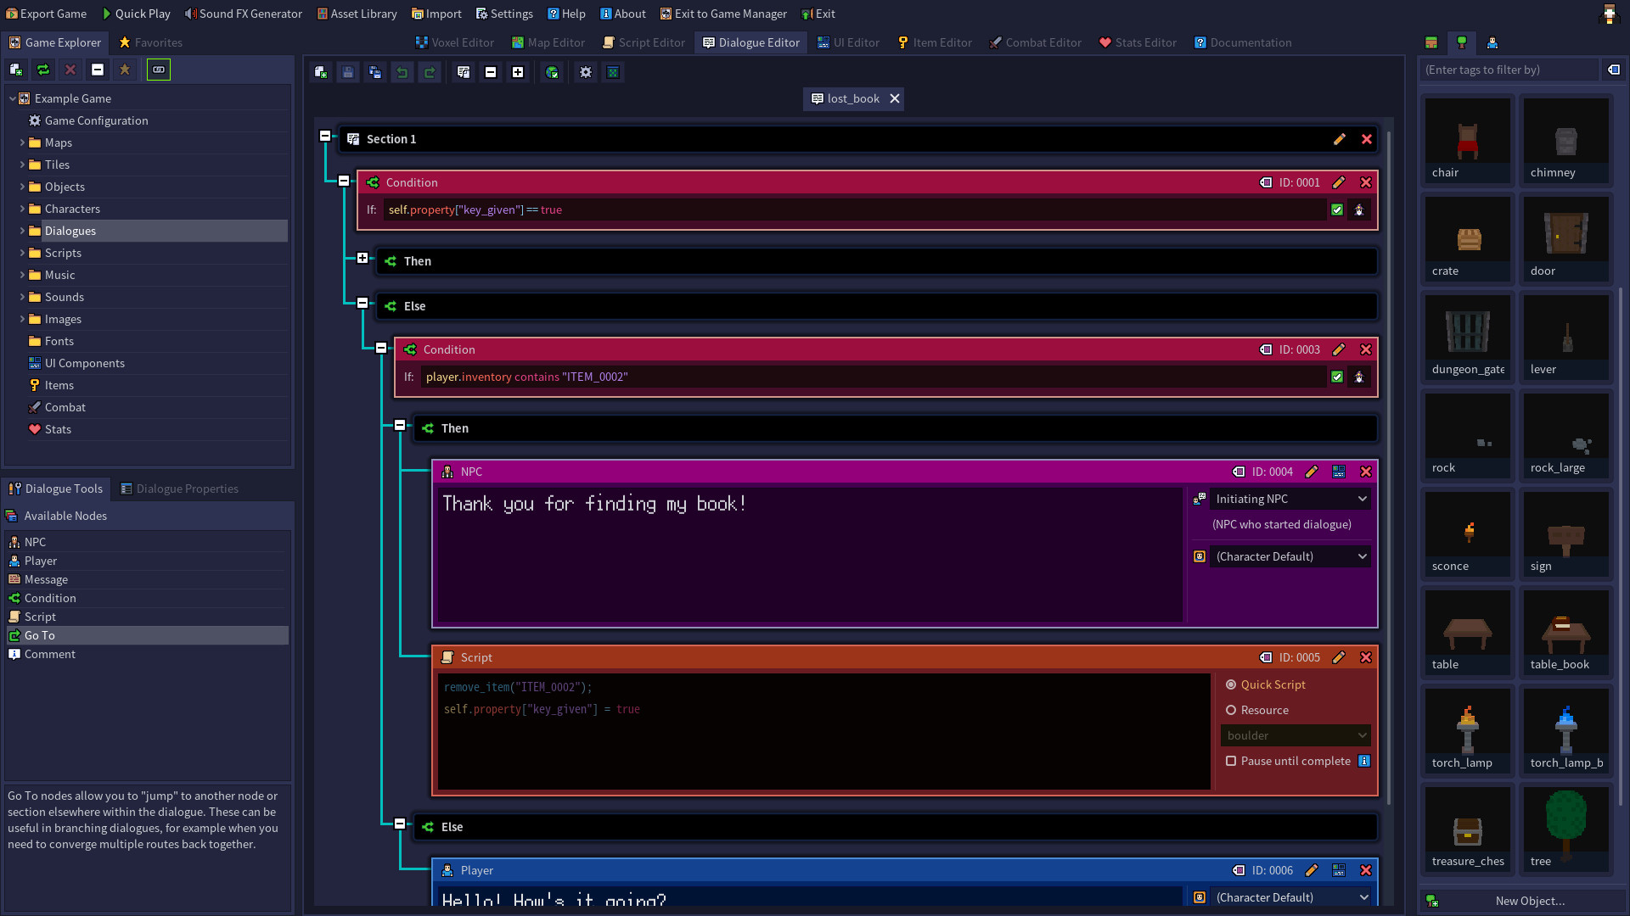Open the Initiating NPC dropdown
The width and height of the screenshot is (1630, 916).
(1290, 499)
